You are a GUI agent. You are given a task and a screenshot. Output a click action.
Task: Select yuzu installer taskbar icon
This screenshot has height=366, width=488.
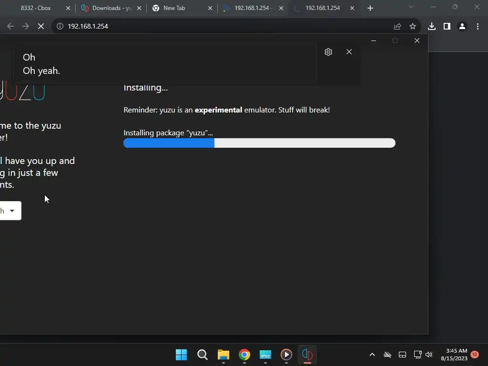(307, 355)
